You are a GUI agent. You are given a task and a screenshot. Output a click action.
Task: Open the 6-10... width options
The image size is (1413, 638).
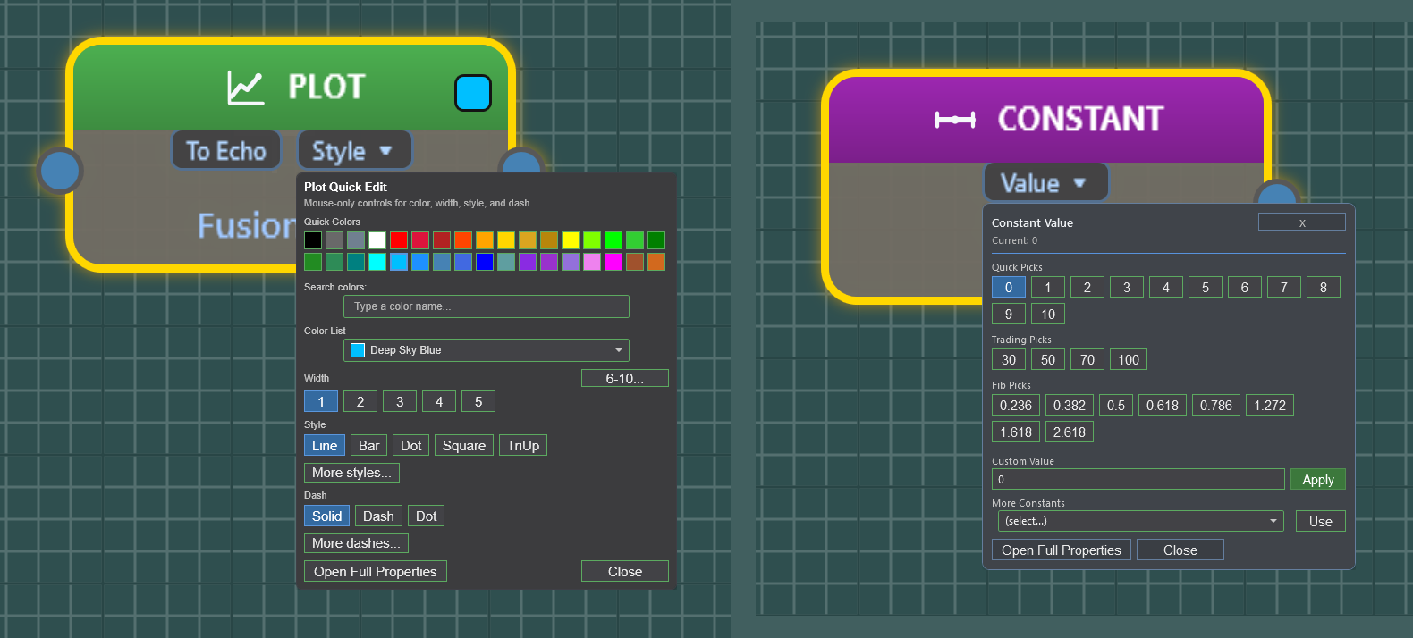pyautogui.click(x=625, y=378)
